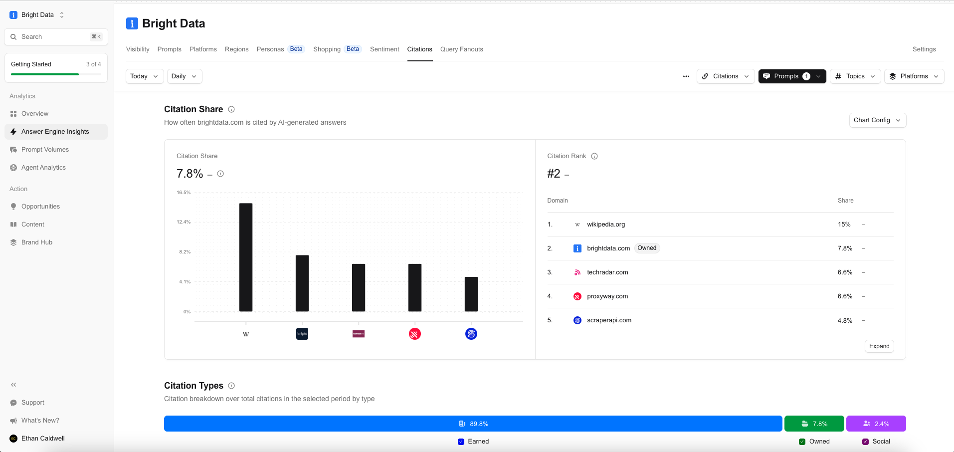This screenshot has width=954, height=452.
Task: Toggle the Earned checkbox
Action: (x=461, y=442)
